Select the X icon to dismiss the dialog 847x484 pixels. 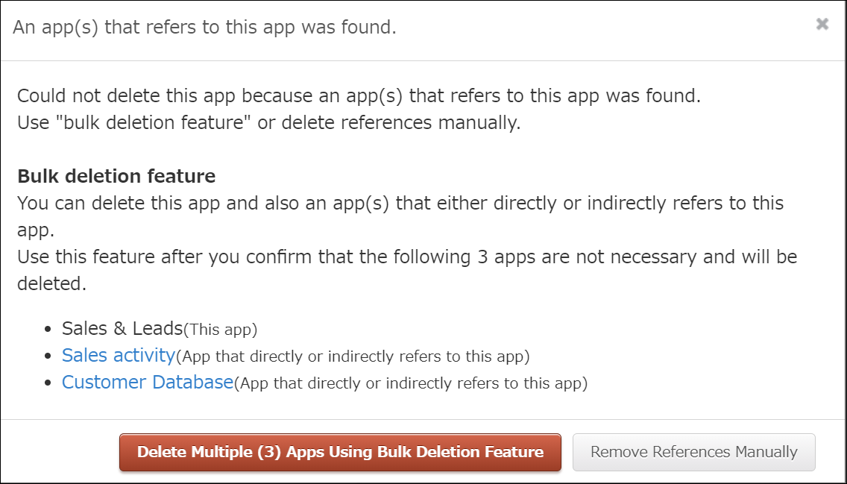(x=822, y=23)
